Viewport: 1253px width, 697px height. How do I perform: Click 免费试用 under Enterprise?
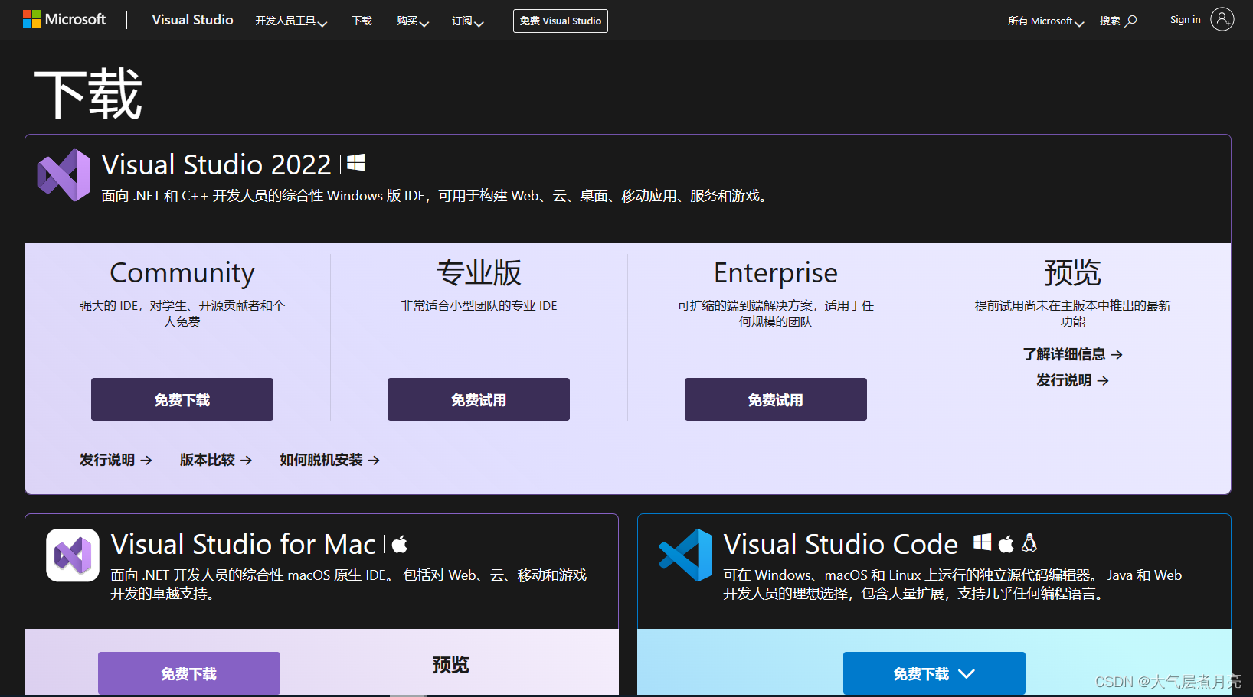coord(776,399)
